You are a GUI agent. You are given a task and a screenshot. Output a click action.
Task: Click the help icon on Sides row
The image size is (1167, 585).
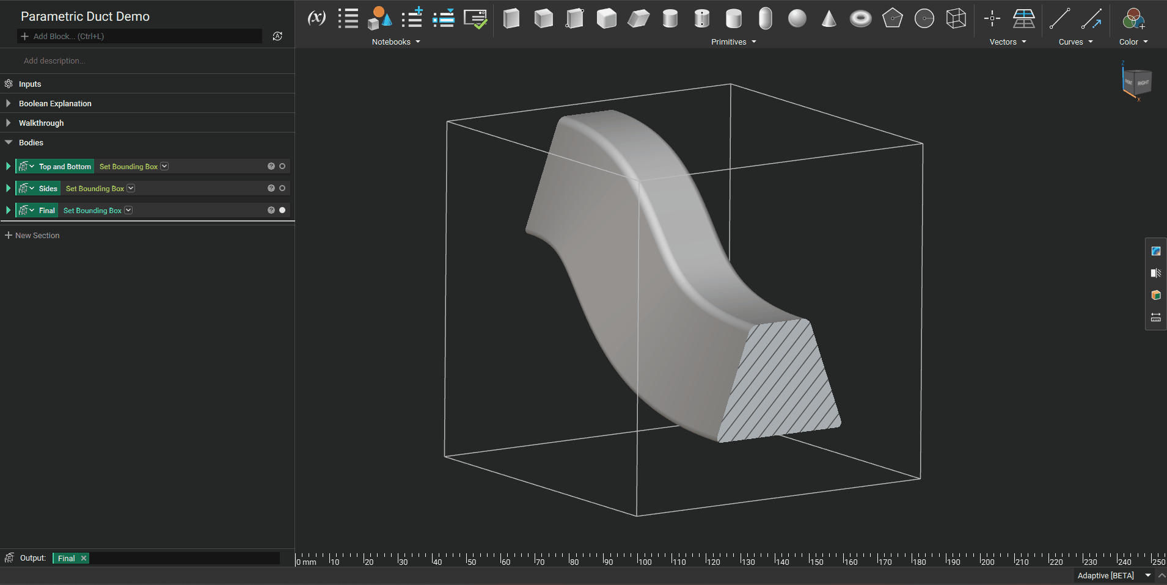(x=271, y=188)
